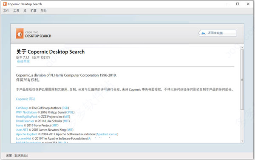
Task: Click '© The CefSharp Authors' text
Action: tap(45, 108)
